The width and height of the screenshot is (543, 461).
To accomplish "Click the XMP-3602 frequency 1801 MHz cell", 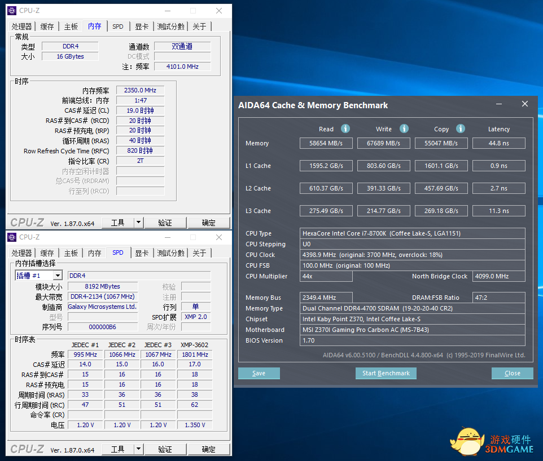I will pos(195,354).
